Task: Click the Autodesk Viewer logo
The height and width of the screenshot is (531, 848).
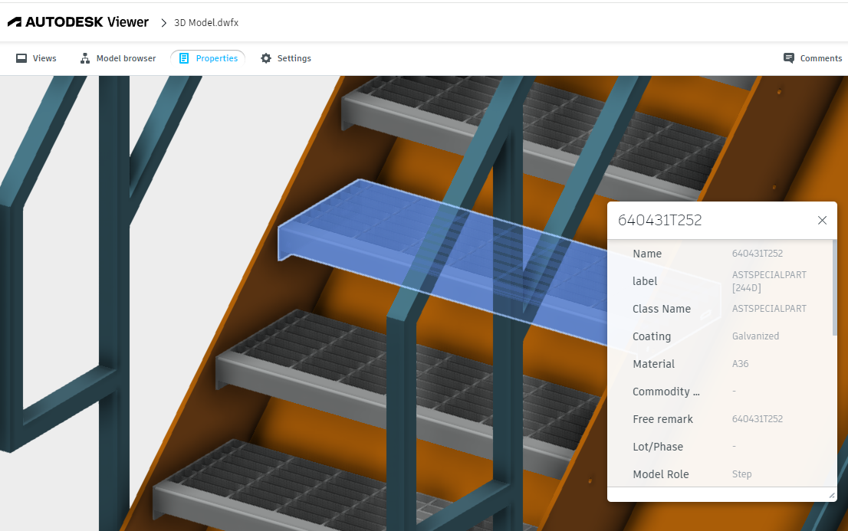Action: point(77,21)
